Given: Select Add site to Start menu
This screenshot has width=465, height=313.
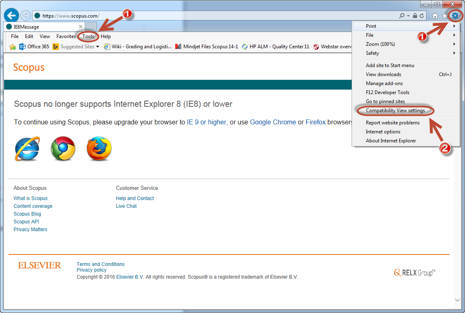Looking at the screenshot, I should 390,65.
